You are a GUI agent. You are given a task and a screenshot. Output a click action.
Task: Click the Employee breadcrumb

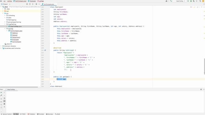pyautogui.click(x=32, y=1)
